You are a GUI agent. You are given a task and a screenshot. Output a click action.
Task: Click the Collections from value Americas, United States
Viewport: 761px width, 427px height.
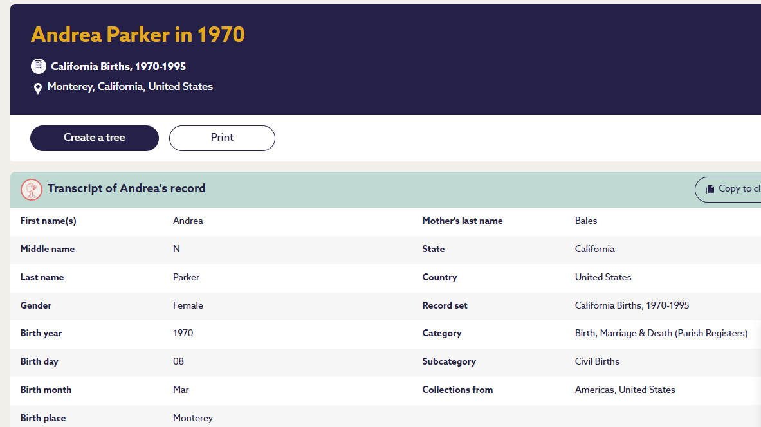click(x=625, y=390)
